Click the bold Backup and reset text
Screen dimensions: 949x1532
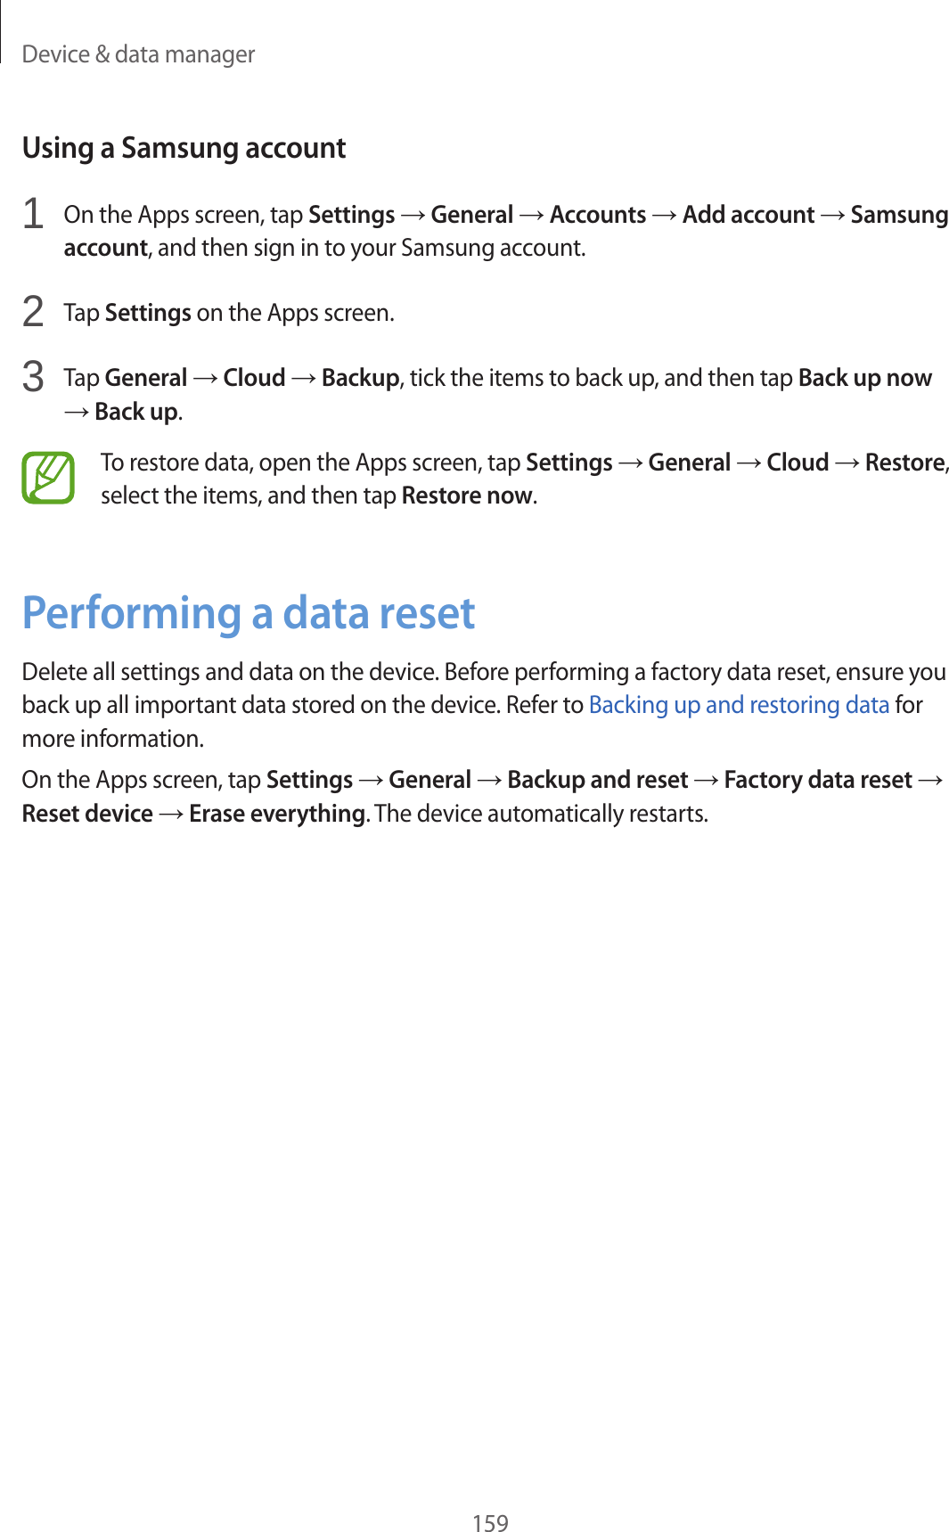[x=597, y=780]
